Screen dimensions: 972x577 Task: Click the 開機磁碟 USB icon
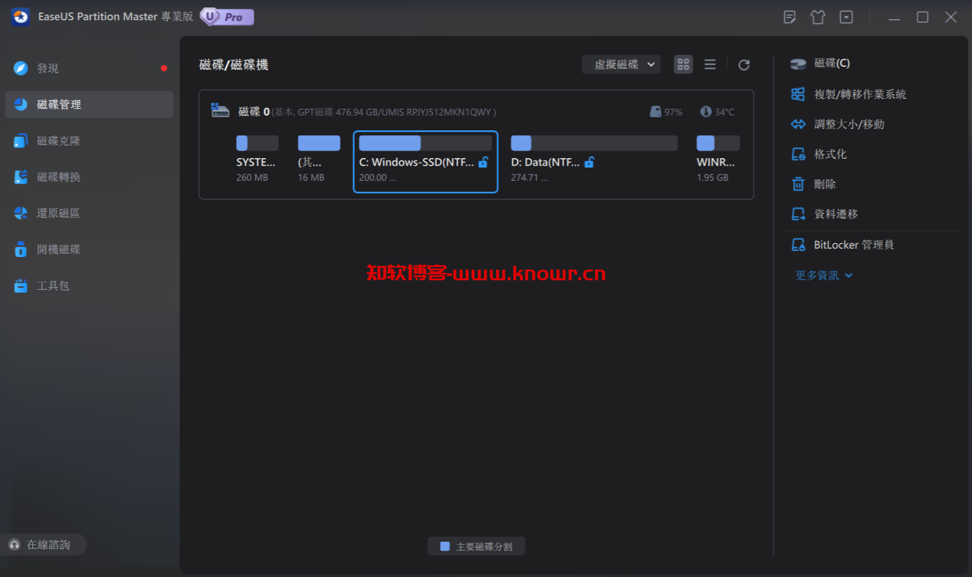click(x=21, y=249)
